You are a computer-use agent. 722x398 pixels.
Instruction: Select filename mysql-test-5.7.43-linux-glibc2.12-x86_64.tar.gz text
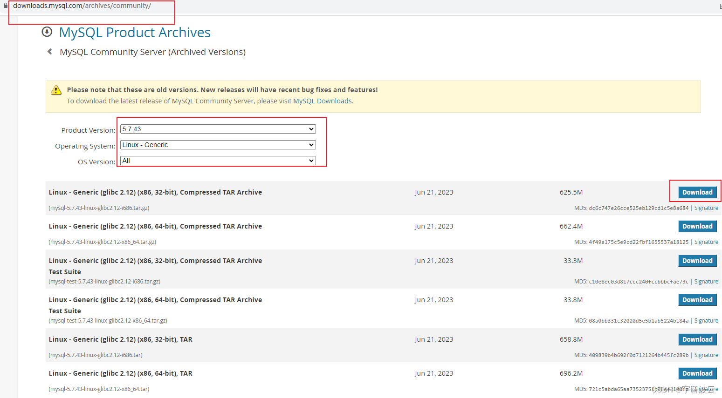pos(108,321)
